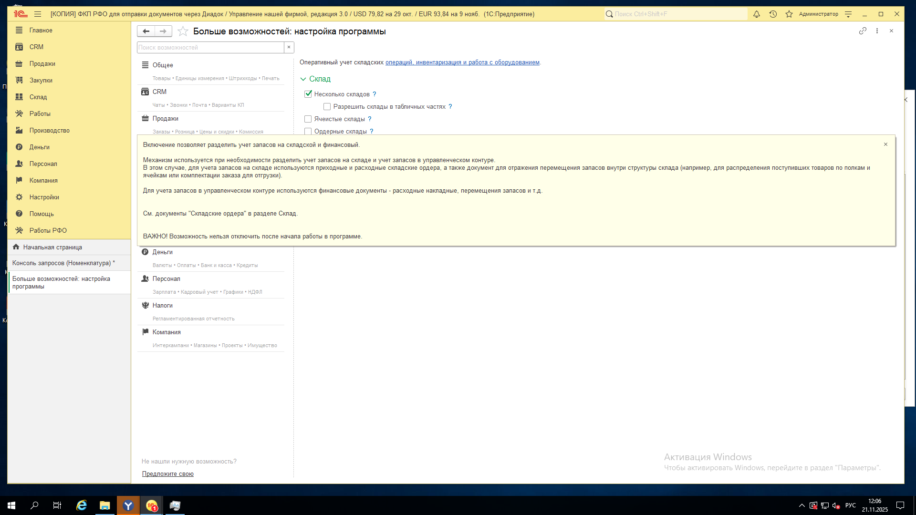The width and height of the screenshot is (916, 515).
Task: Open the service menu next to Администратор
Action: (848, 14)
